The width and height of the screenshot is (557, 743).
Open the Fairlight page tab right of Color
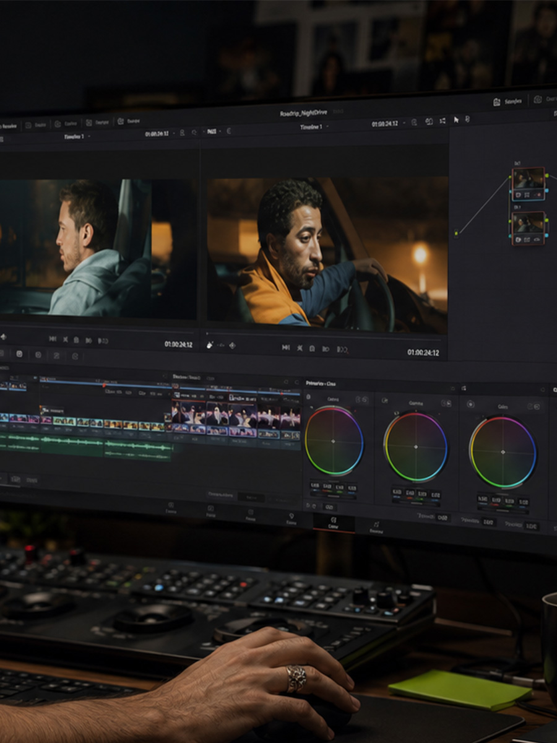coord(376,527)
